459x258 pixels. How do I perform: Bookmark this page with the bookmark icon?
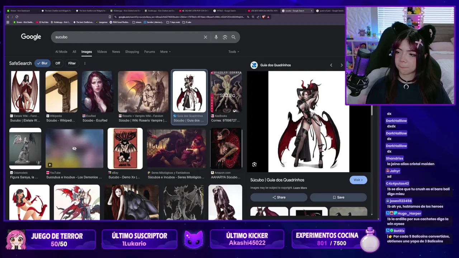(110, 17)
